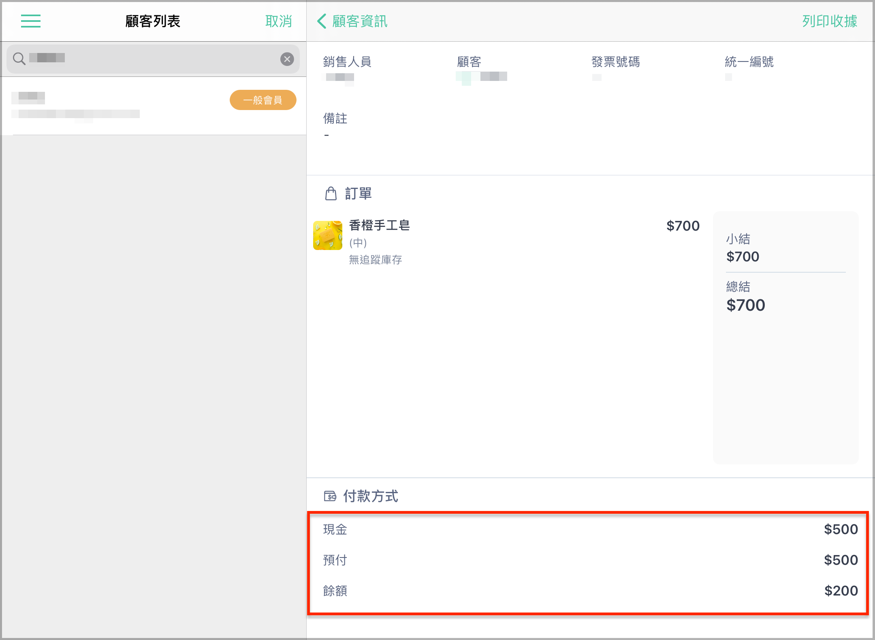Viewport: 875px width, 640px height.
Task: Click the 小結 label
Action: pyautogui.click(x=738, y=239)
